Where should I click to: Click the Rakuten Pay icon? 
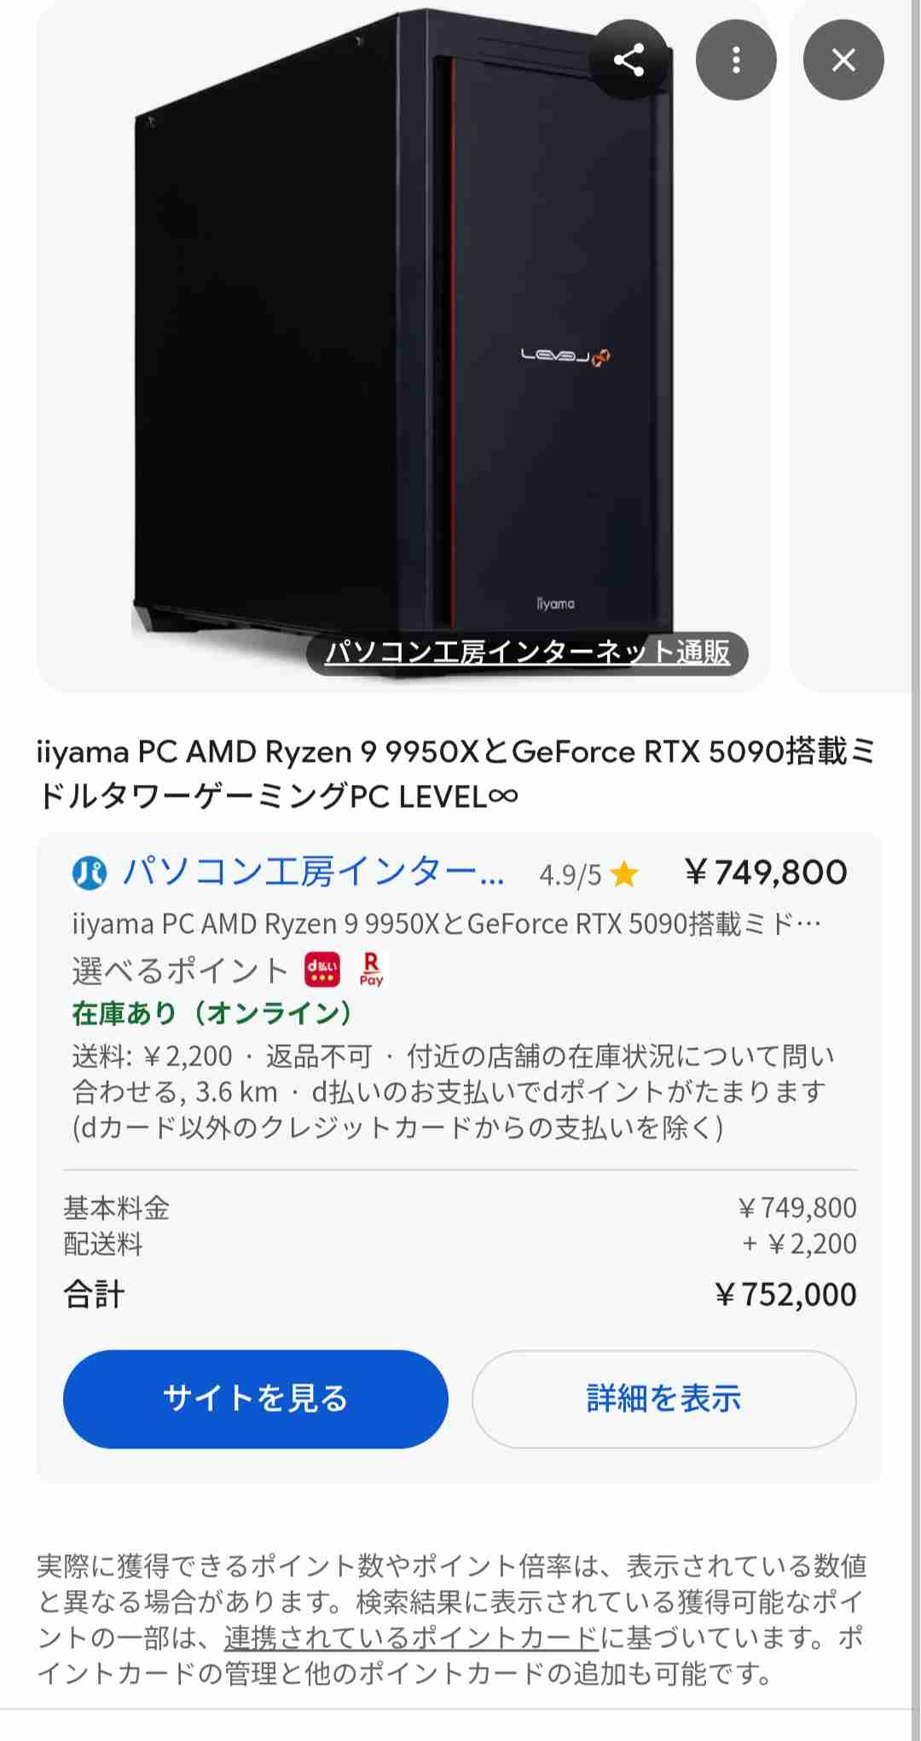pos(371,970)
